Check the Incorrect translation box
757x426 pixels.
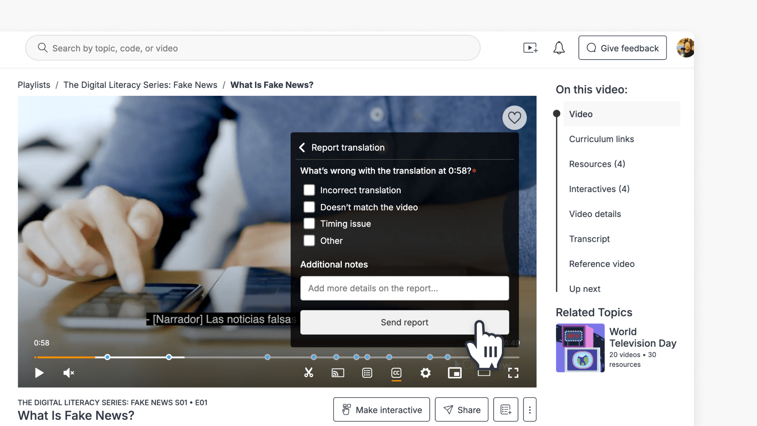(x=309, y=190)
